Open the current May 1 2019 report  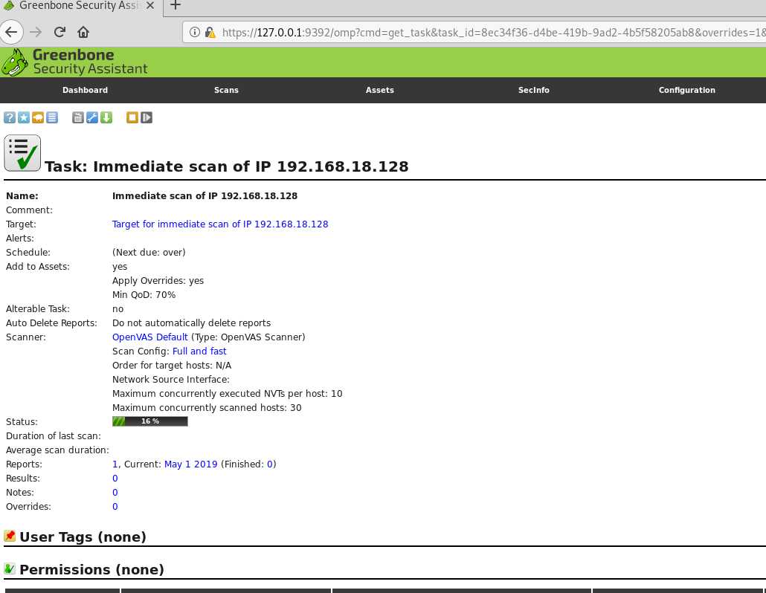click(x=190, y=464)
